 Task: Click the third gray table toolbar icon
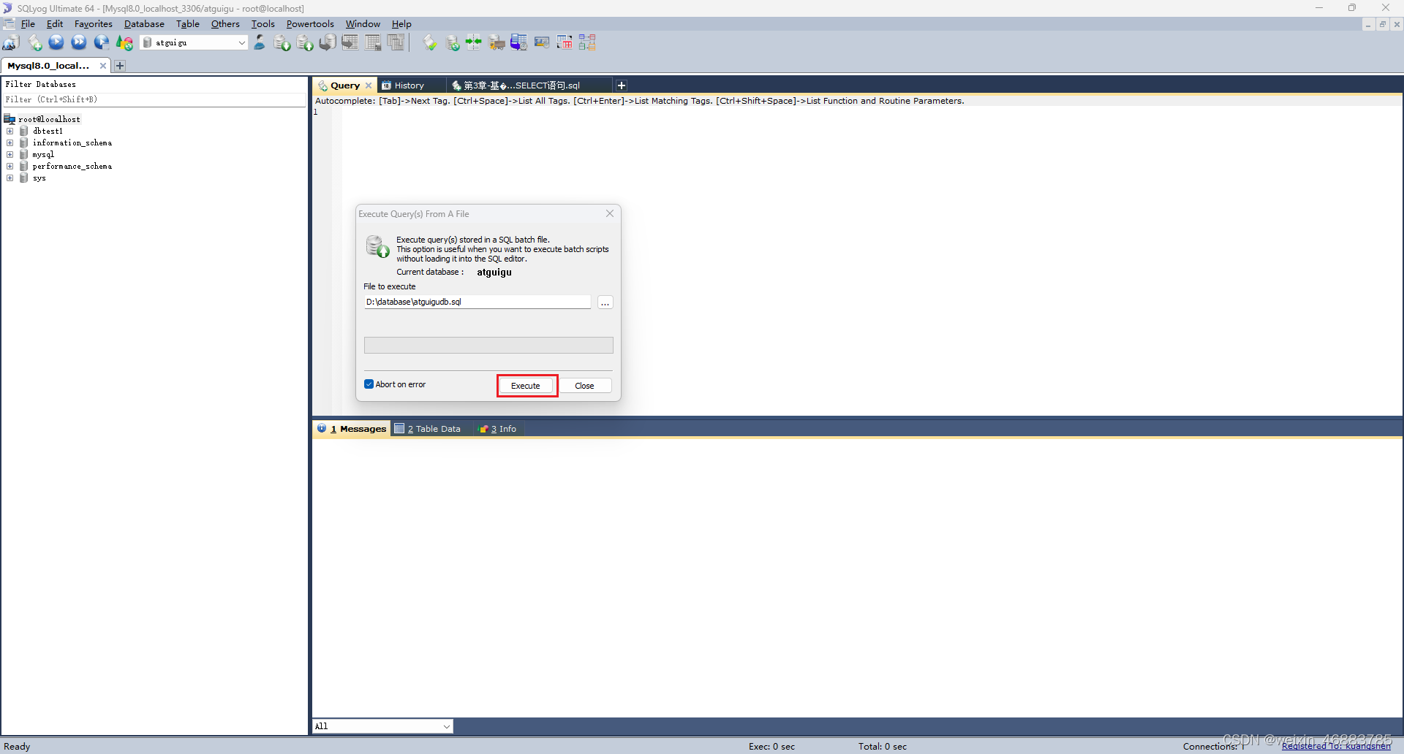click(396, 42)
